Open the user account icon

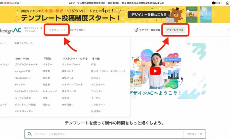tap(227, 3)
